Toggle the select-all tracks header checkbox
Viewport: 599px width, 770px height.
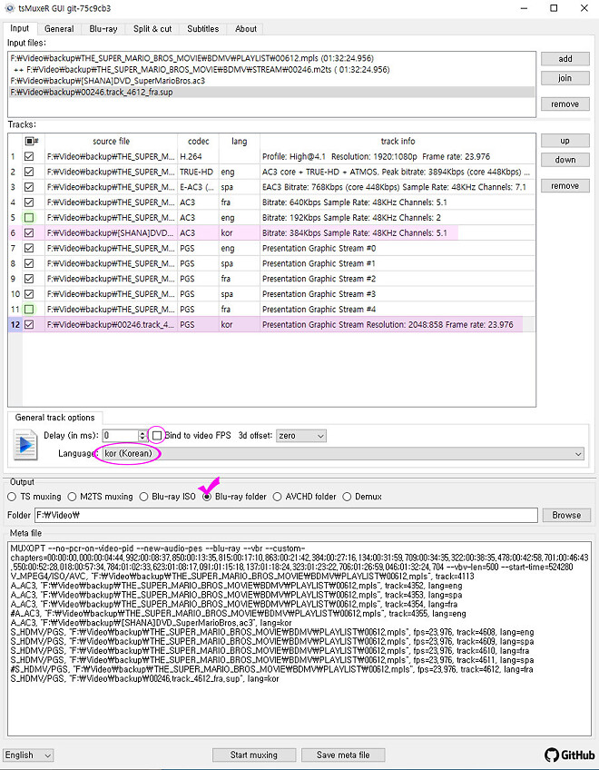(x=31, y=142)
